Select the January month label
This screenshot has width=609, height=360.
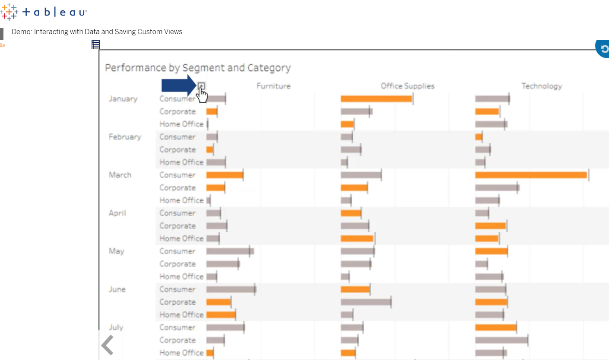tap(123, 99)
